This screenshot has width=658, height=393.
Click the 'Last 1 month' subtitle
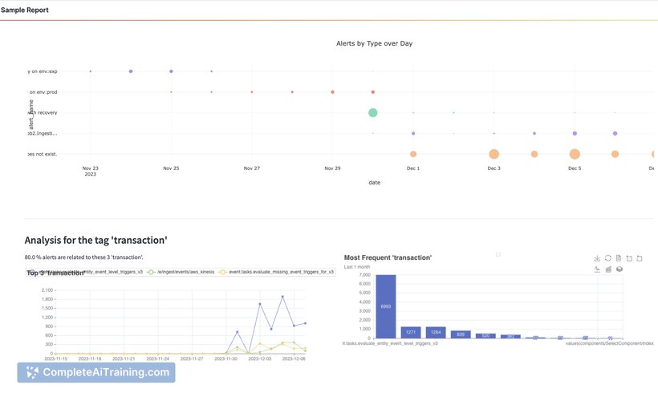point(357,267)
